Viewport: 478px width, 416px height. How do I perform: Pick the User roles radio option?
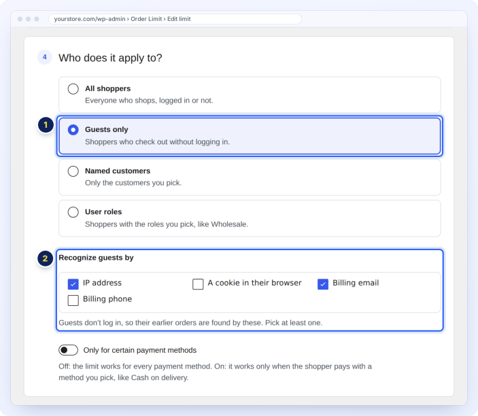73,212
